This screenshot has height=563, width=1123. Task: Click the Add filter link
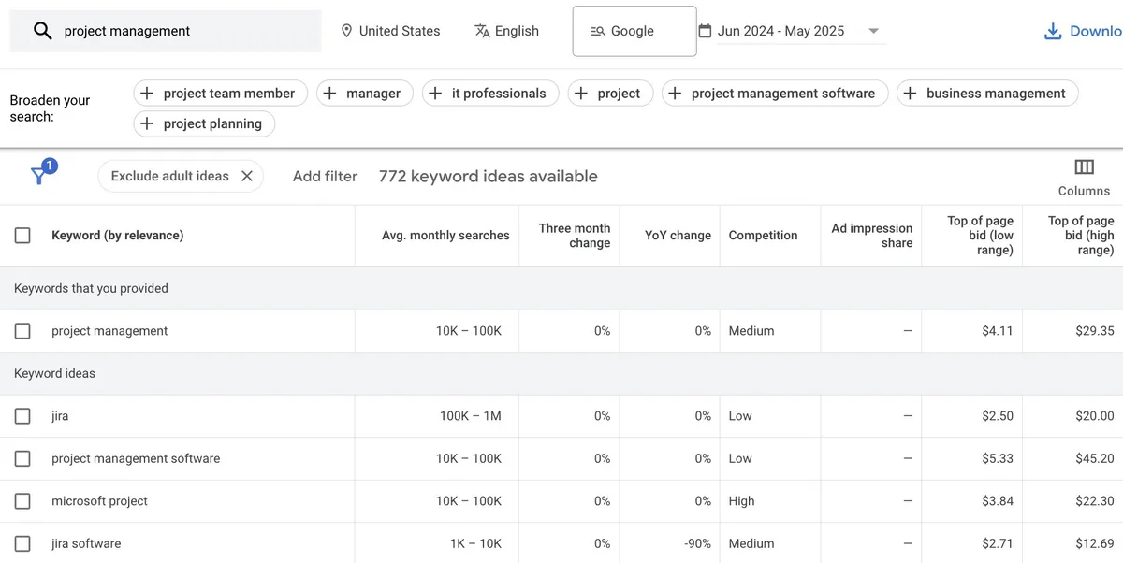pos(325,176)
